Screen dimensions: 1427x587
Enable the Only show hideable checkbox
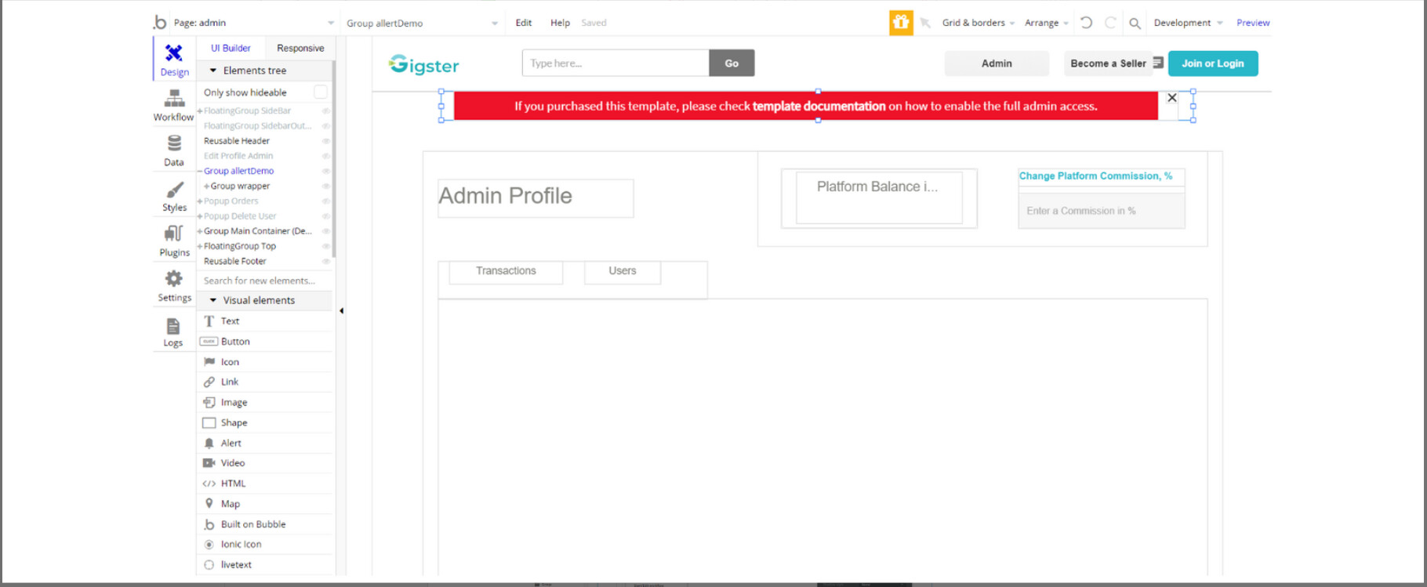tap(320, 92)
